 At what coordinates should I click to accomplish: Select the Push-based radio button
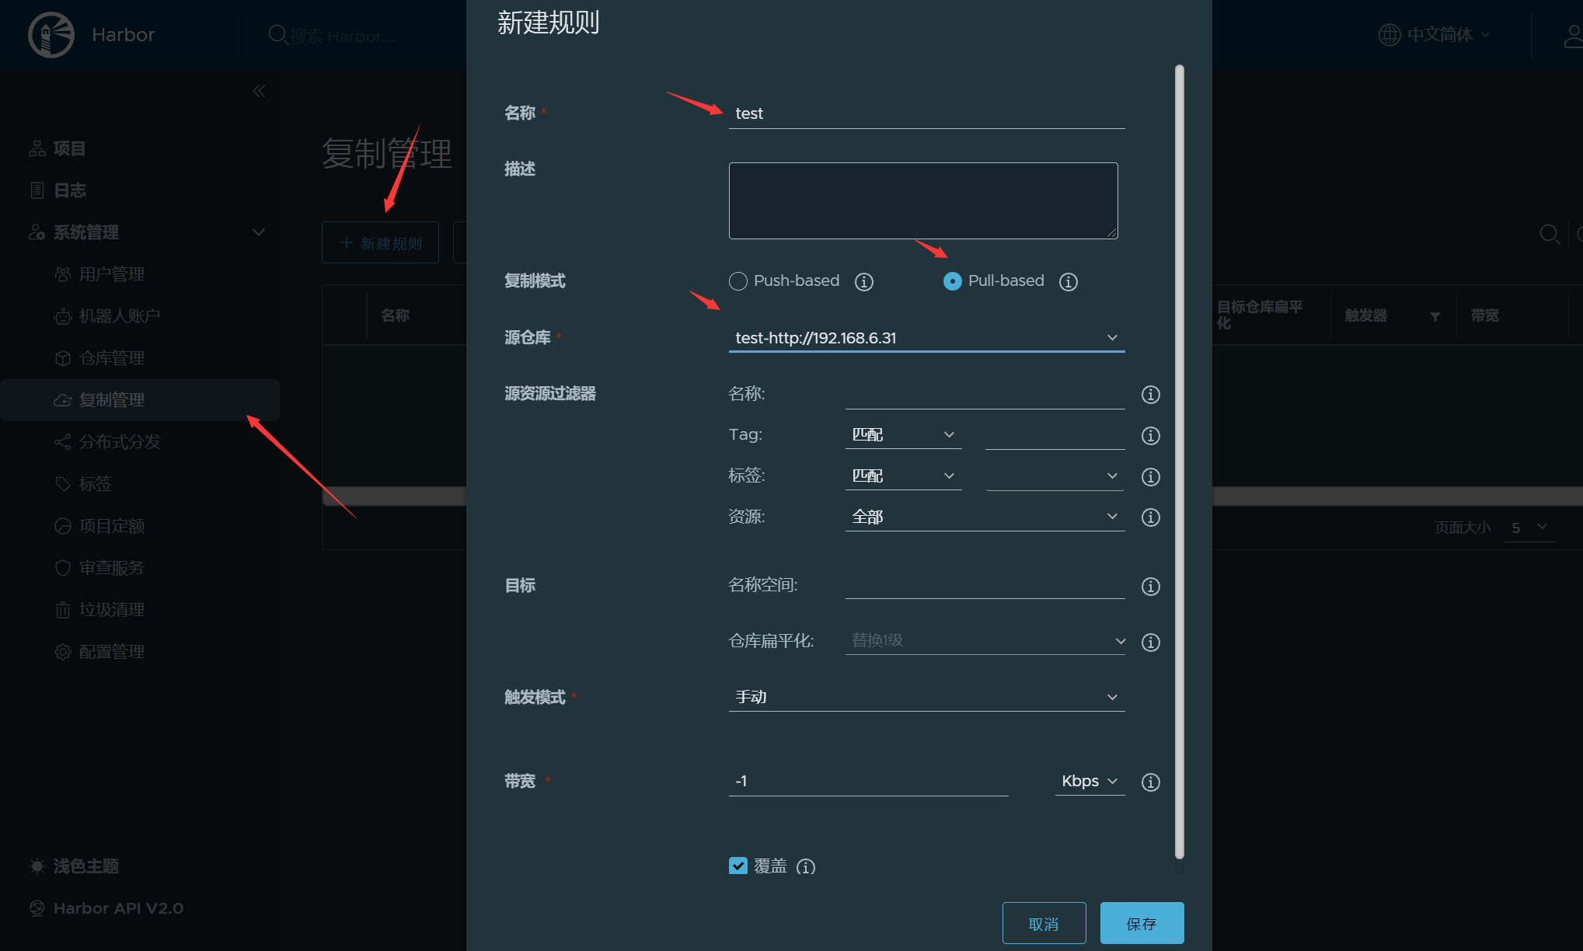738,281
